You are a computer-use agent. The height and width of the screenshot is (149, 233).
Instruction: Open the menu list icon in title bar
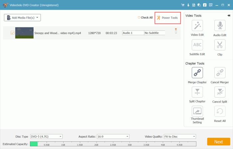pos(211,5)
